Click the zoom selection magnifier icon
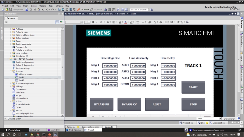 click(188, 22)
